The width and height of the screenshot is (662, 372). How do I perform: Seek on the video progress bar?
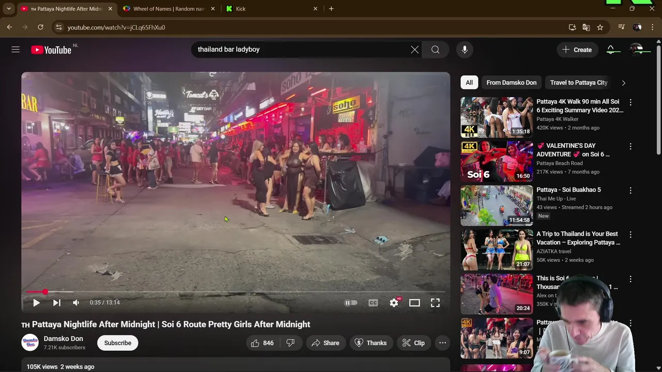pos(236,292)
